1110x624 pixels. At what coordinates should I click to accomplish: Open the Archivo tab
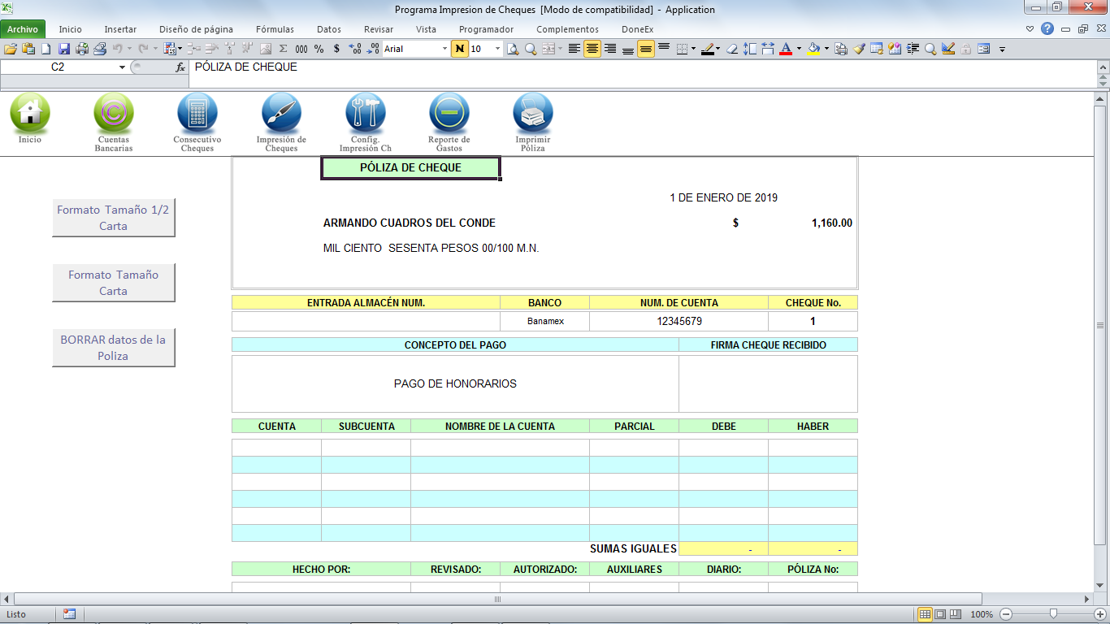tap(23, 29)
